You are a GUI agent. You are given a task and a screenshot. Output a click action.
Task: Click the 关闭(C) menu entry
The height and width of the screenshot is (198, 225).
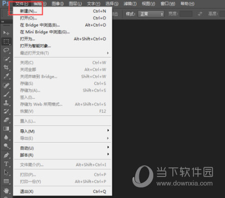63,63
